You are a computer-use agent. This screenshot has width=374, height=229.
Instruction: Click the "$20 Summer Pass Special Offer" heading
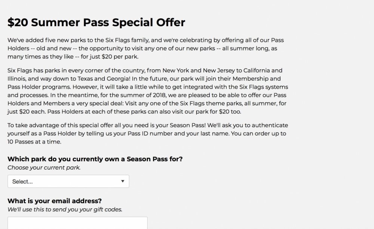pyautogui.click(x=96, y=22)
